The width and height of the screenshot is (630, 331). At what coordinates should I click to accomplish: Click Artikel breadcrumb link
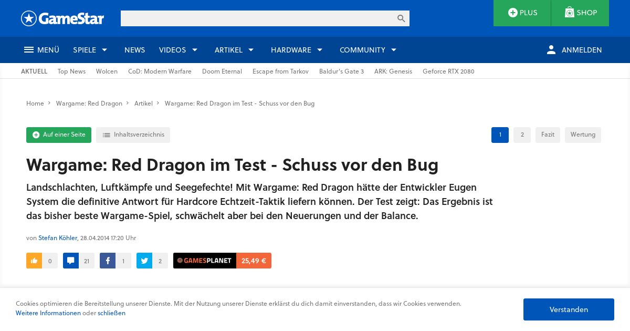click(143, 104)
